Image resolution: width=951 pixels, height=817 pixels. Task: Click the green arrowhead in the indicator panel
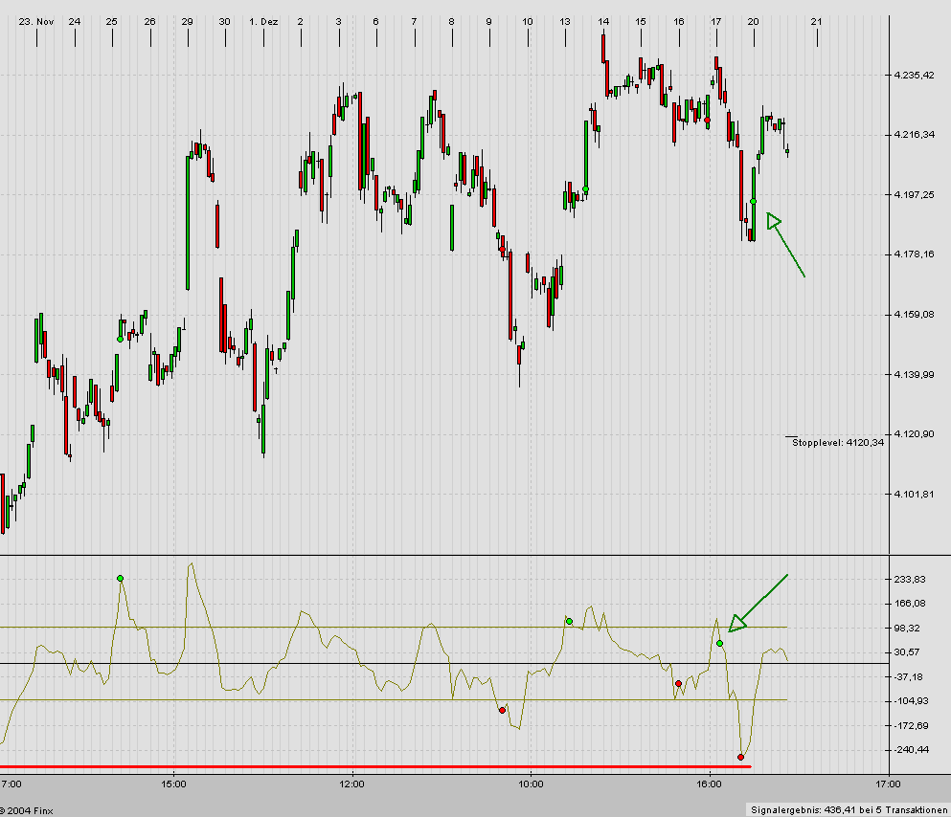736,623
